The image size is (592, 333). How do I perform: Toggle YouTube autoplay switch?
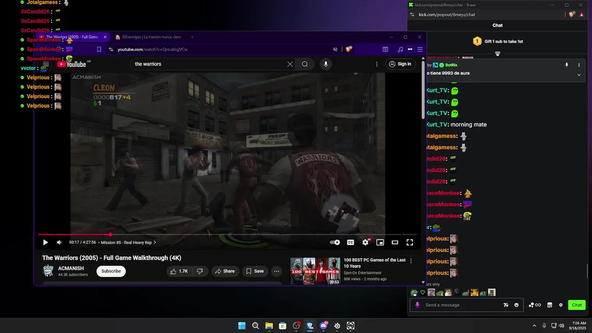[x=335, y=242]
